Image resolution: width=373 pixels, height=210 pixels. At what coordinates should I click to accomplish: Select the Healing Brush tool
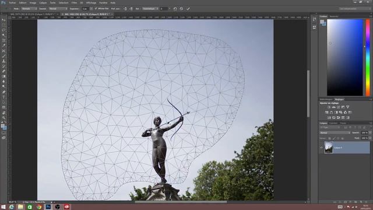(x=3, y=51)
